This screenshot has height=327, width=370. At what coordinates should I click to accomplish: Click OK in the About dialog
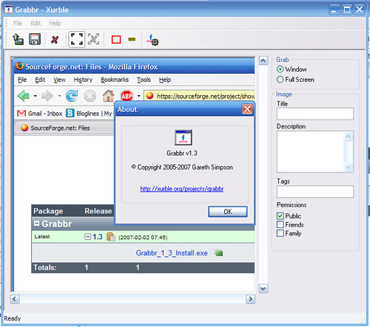pos(228,212)
